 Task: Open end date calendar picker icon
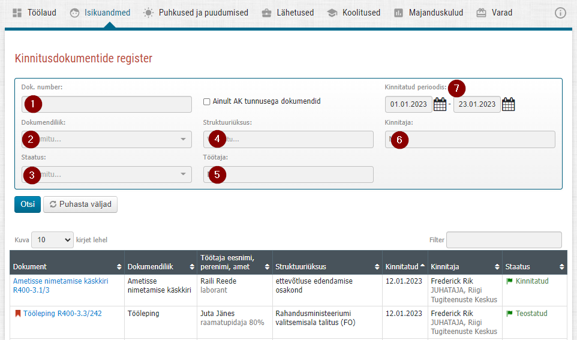pyautogui.click(x=508, y=104)
